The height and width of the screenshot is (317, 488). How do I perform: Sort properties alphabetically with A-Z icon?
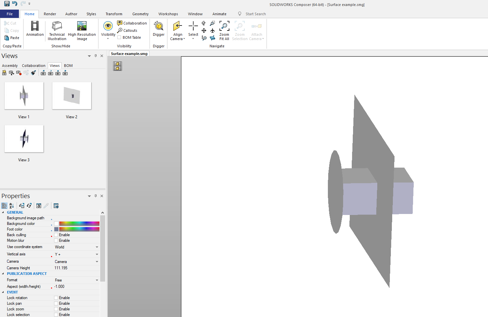click(12, 206)
